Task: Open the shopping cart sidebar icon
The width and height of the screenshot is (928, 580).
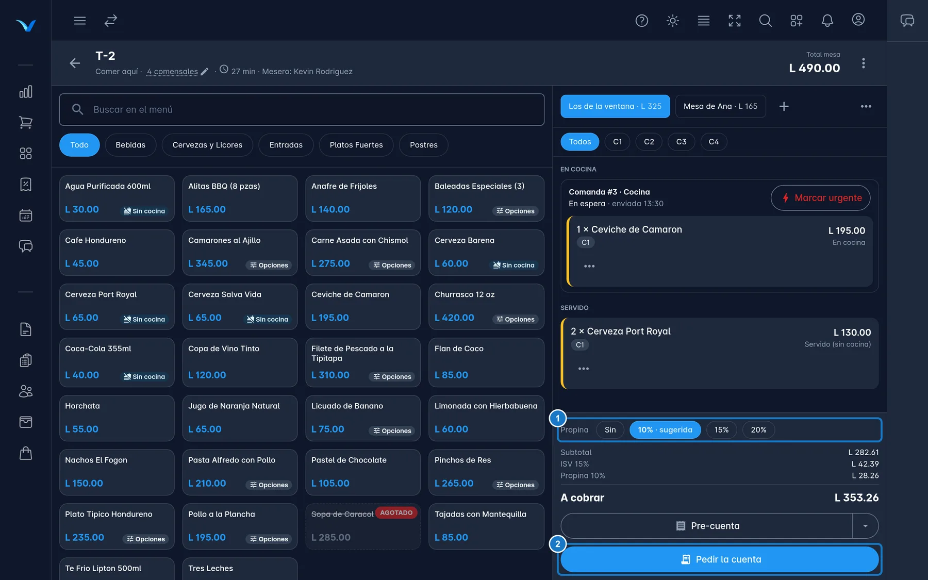Action: tap(26, 122)
